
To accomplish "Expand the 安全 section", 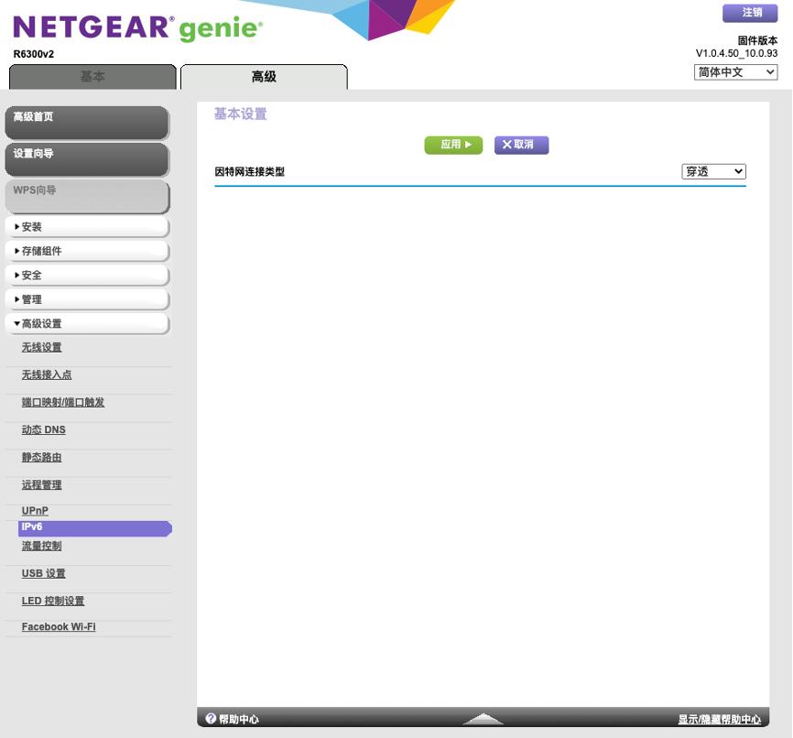I will point(87,276).
